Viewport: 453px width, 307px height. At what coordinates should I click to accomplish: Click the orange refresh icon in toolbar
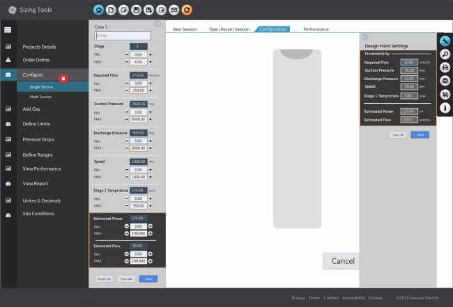186,10
